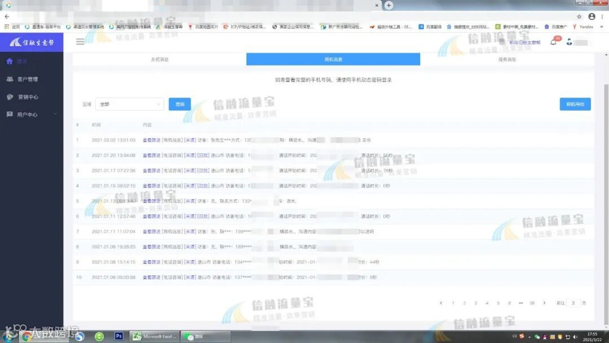The width and height of the screenshot is (609, 343).
Task: Open the 区域 dropdown showing 全部
Action: (129, 104)
